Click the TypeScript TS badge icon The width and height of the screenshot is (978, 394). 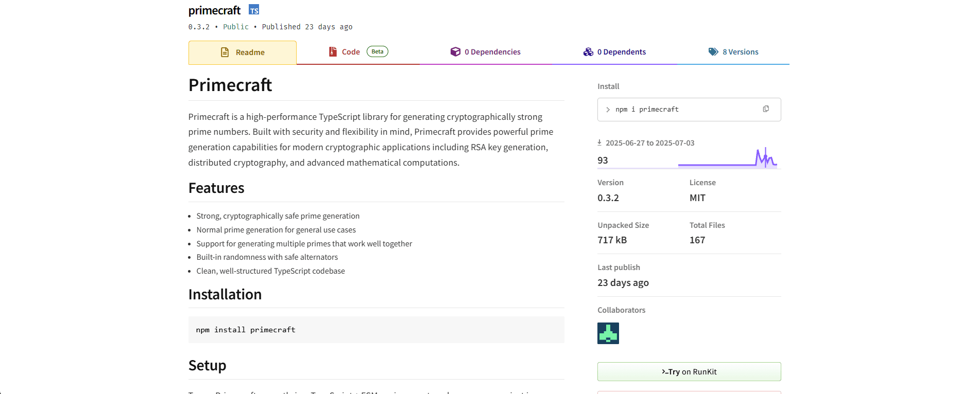[254, 10]
